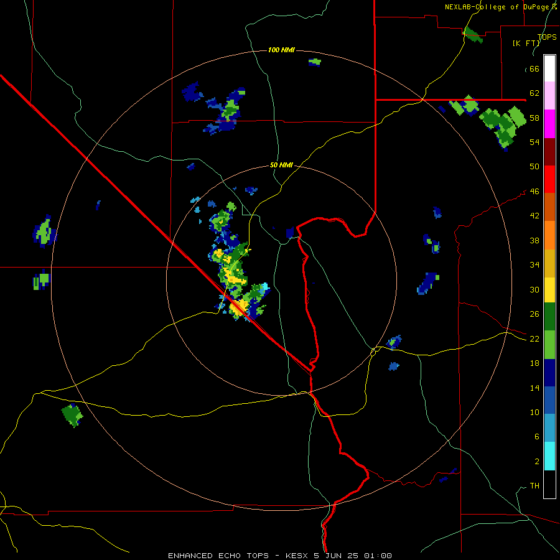Image resolution: width=560 pixels, height=560 pixels.
Task: Select the 38 legend value
Action: point(534,240)
